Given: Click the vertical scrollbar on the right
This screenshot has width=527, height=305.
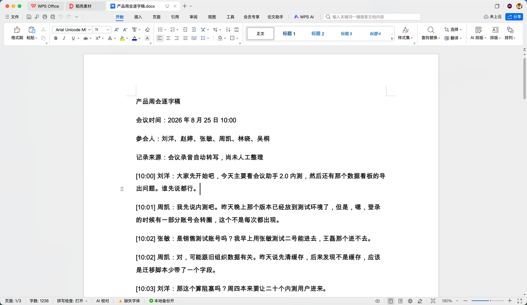Looking at the screenshot, I should click(525, 78).
